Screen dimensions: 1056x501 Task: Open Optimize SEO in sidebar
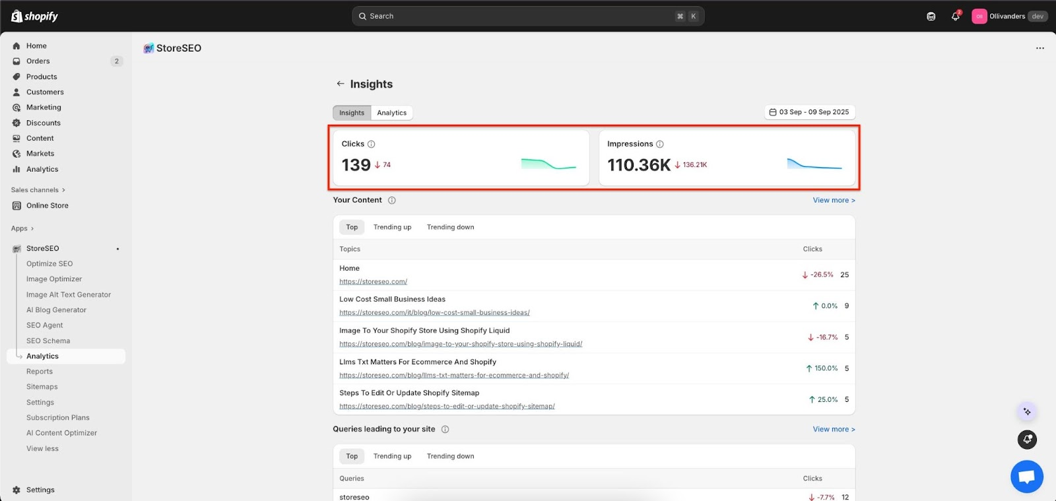(x=49, y=264)
